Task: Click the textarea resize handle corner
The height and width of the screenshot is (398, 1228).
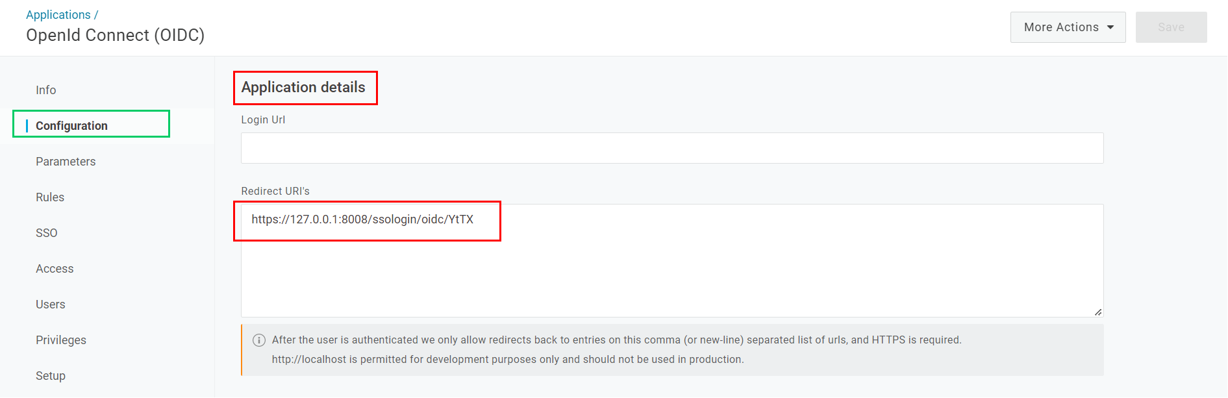Action: click(1098, 312)
